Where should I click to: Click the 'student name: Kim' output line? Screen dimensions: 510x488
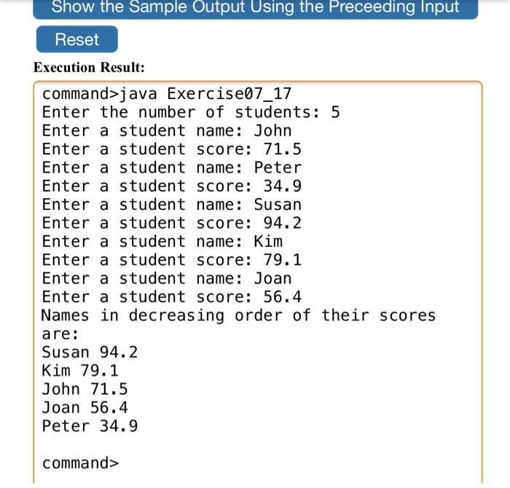(x=162, y=242)
